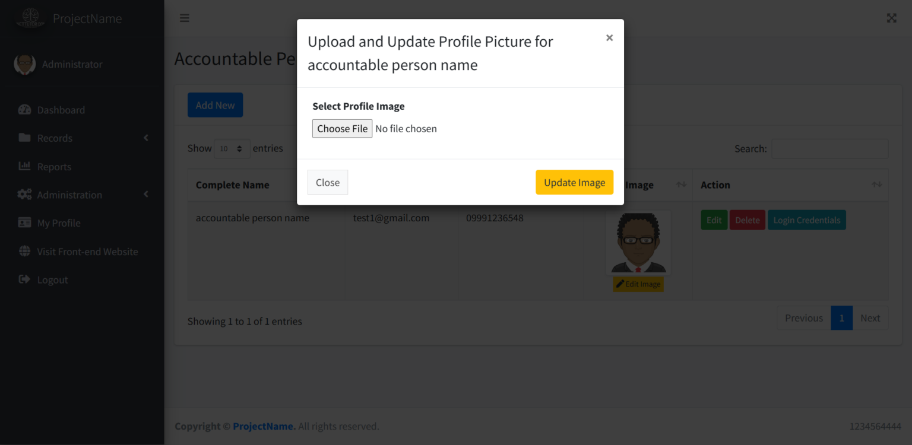Click the profile picture thumbnail in table
The image size is (912, 445).
click(x=638, y=242)
